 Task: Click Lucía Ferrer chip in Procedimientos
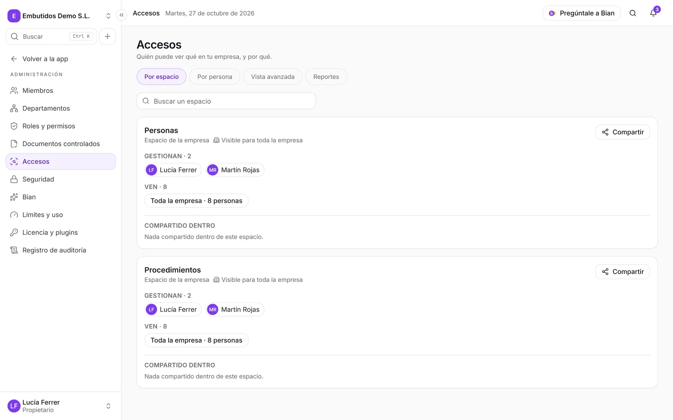tap(173, 310)
